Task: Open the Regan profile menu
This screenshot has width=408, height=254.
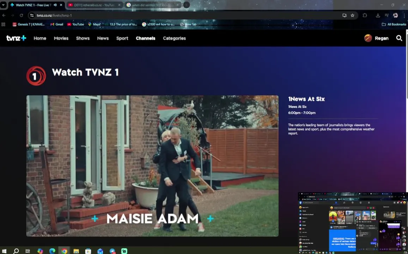Action: click(x=376, y=38)
